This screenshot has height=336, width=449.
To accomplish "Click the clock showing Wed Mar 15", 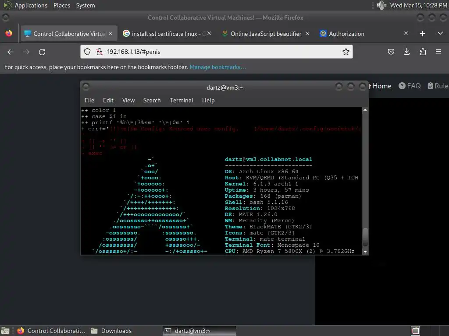I will [418, 5].
